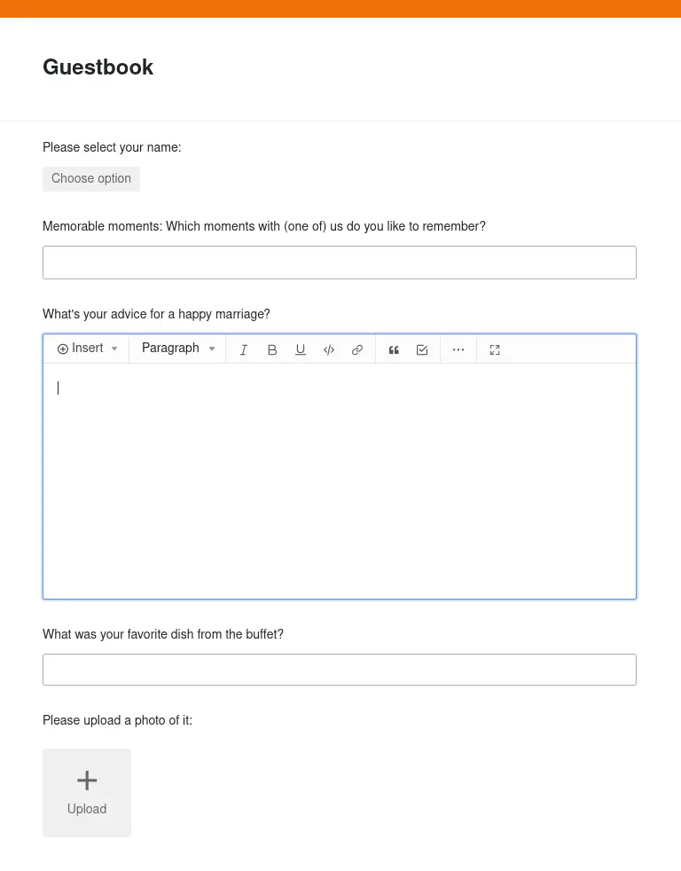Viewport: 681px width, 871px height.
Task: Open more options via the three-dots icon
Action: [x=458, y=350]
